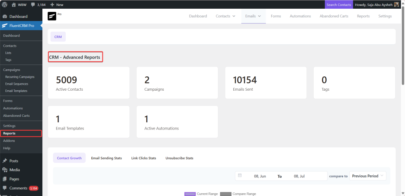Open Email Sequences in sidebar
The image size is (405, 196).
17,84
